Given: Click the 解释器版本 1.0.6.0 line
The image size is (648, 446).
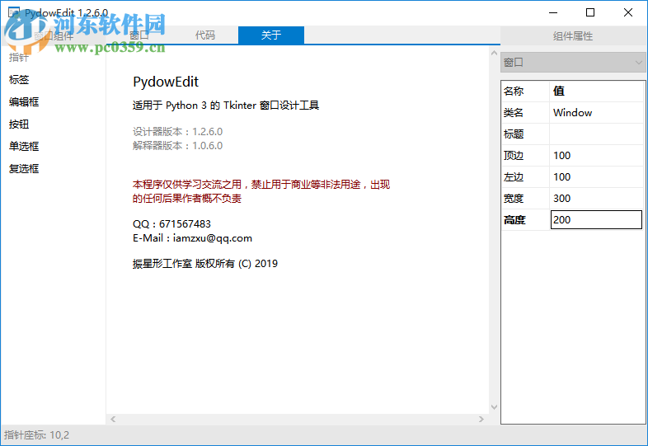Looking at the screenshot, I should [178, 145].
